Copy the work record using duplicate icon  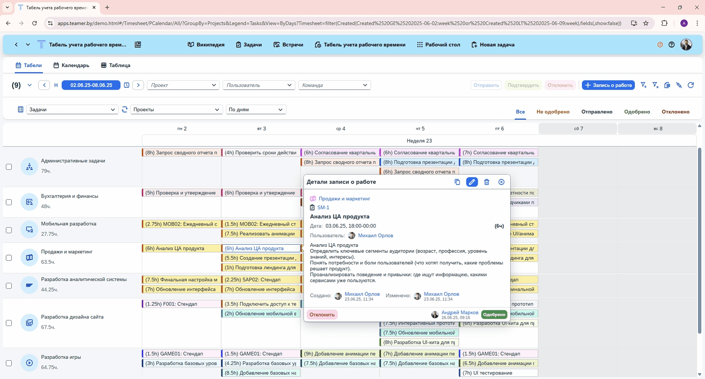tap(457, 182)
